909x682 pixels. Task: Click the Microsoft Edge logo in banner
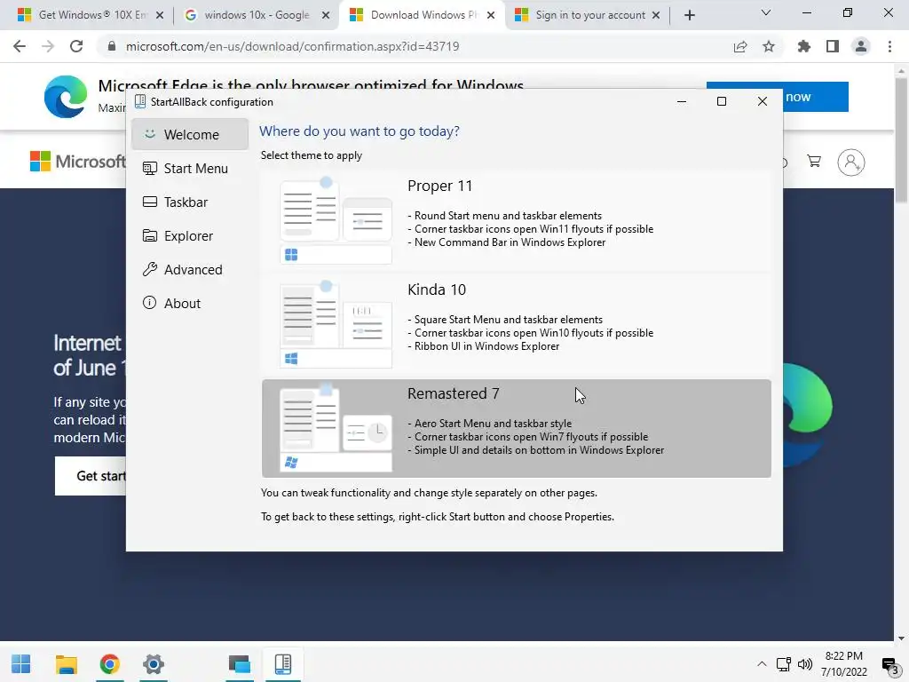pyautogui.click(x=66, y=97)
